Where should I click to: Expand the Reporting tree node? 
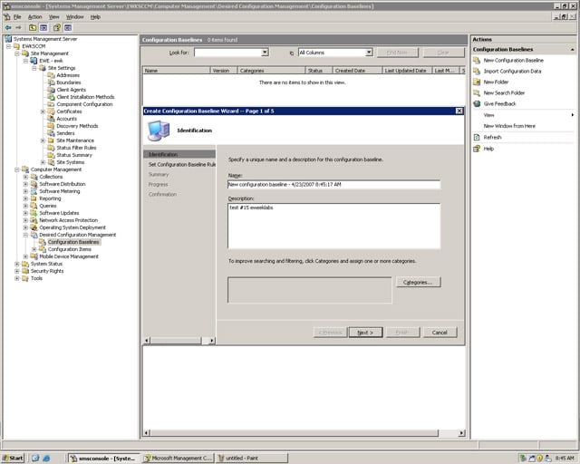tap(25, 198)
